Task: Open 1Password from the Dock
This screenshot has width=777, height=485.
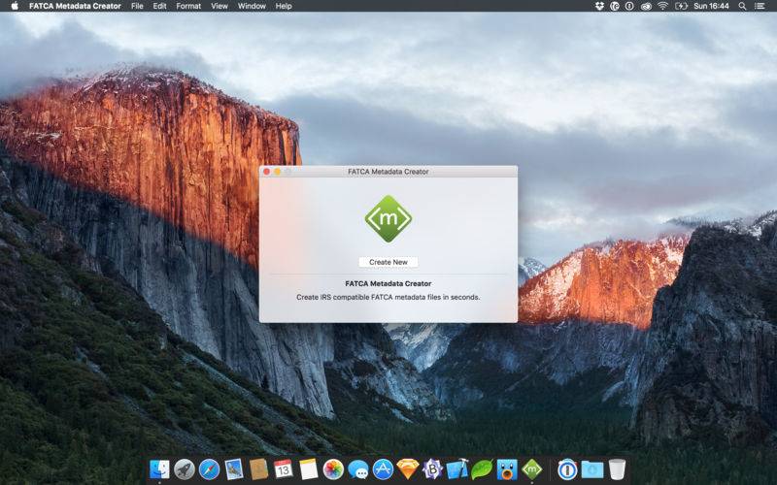Action: (x=567, y=469)
